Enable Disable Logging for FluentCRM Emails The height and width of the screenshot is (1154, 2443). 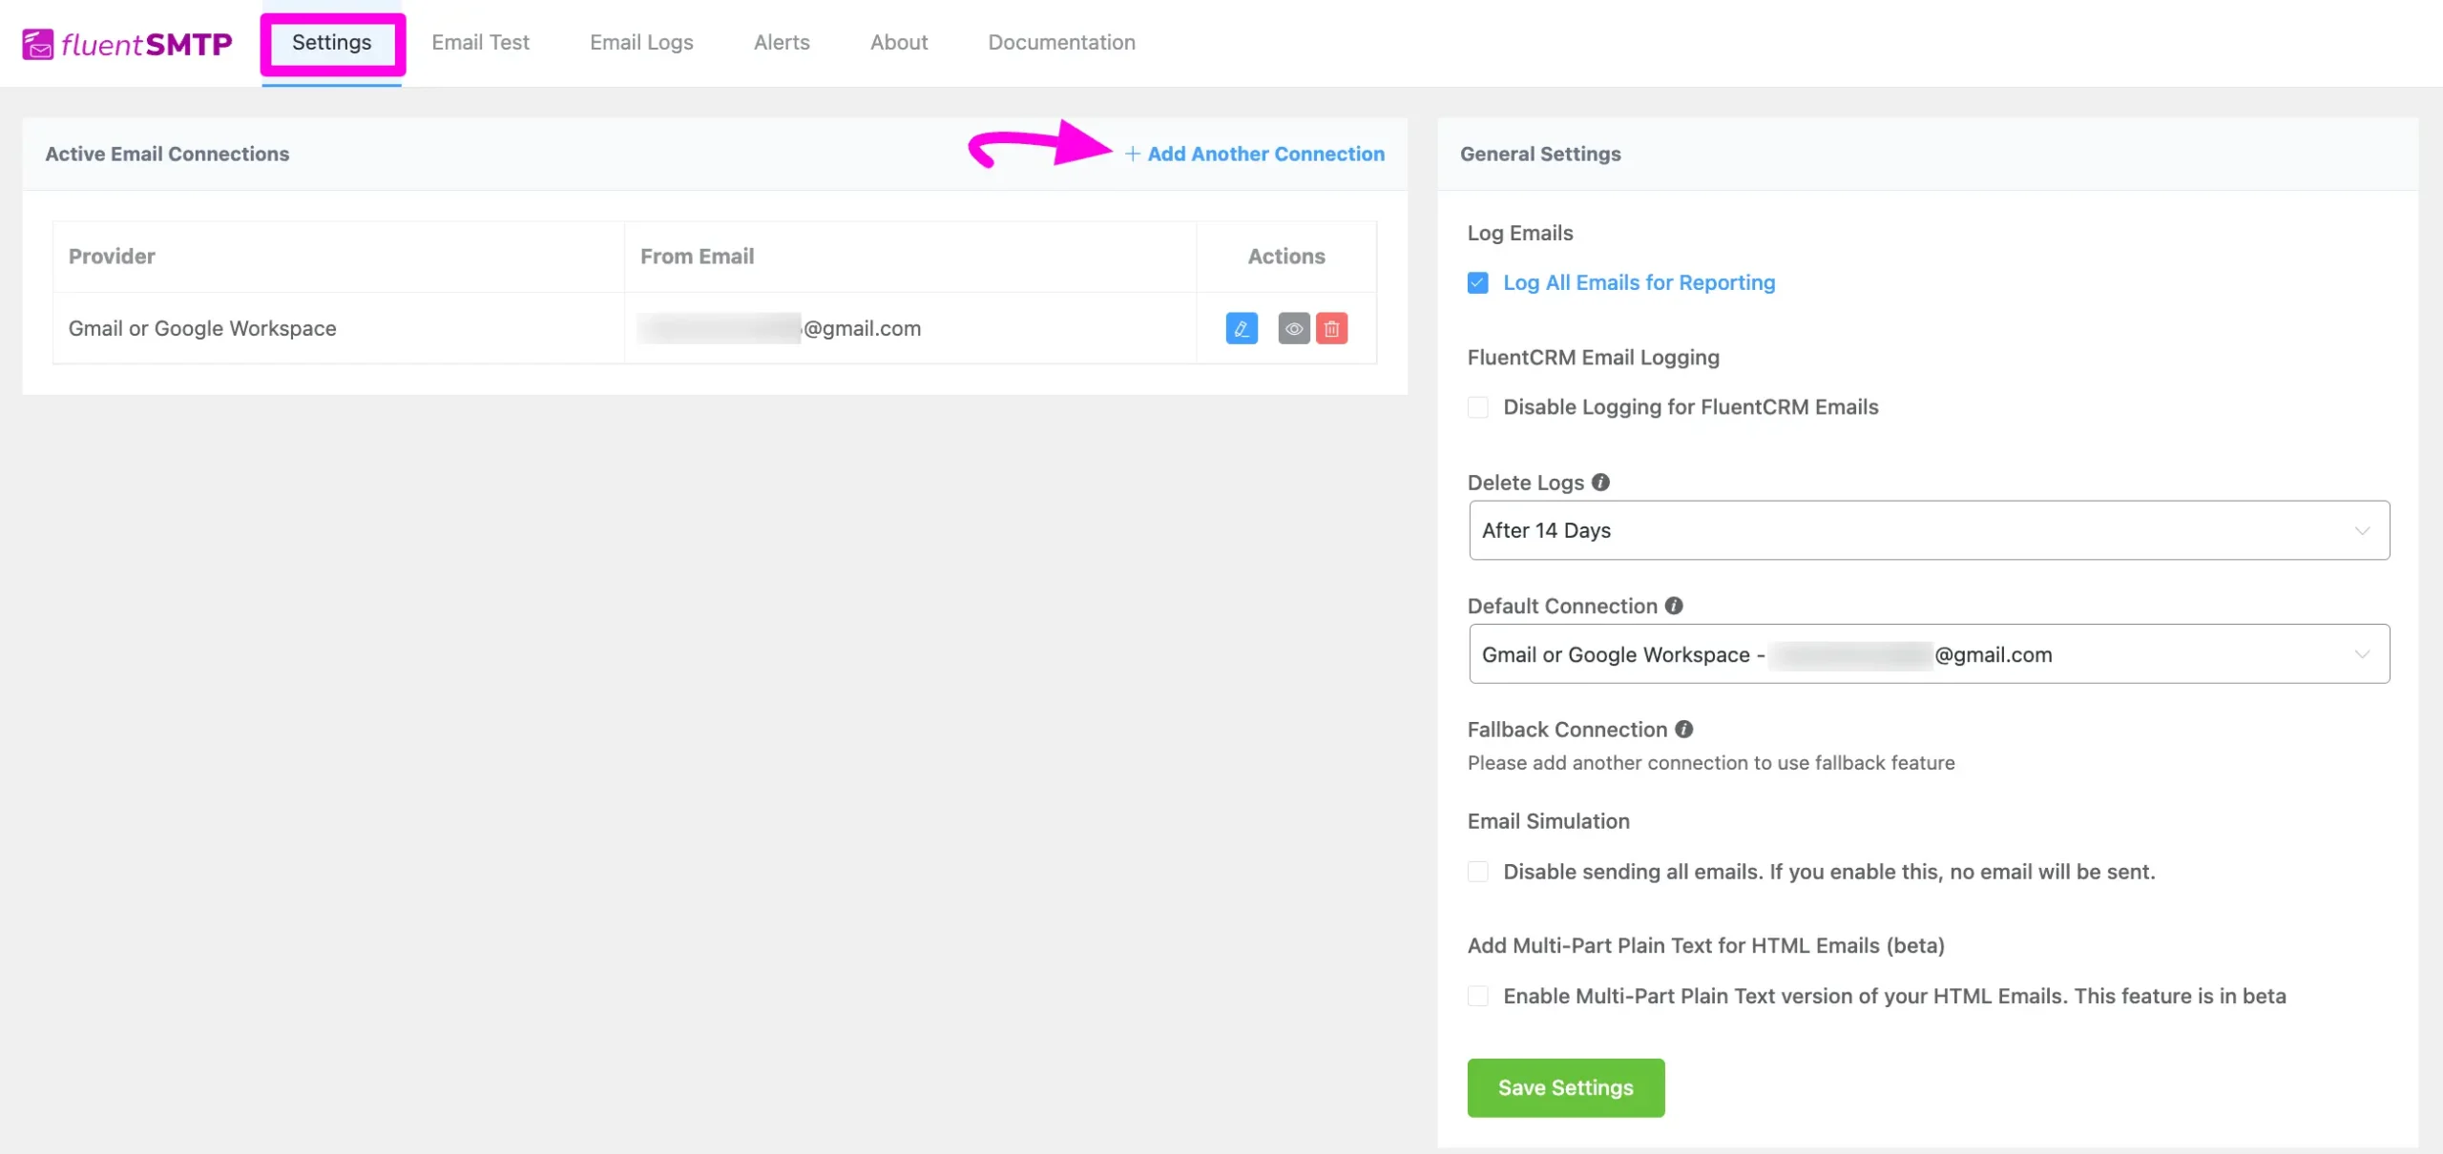click(x=1477, y=406)
